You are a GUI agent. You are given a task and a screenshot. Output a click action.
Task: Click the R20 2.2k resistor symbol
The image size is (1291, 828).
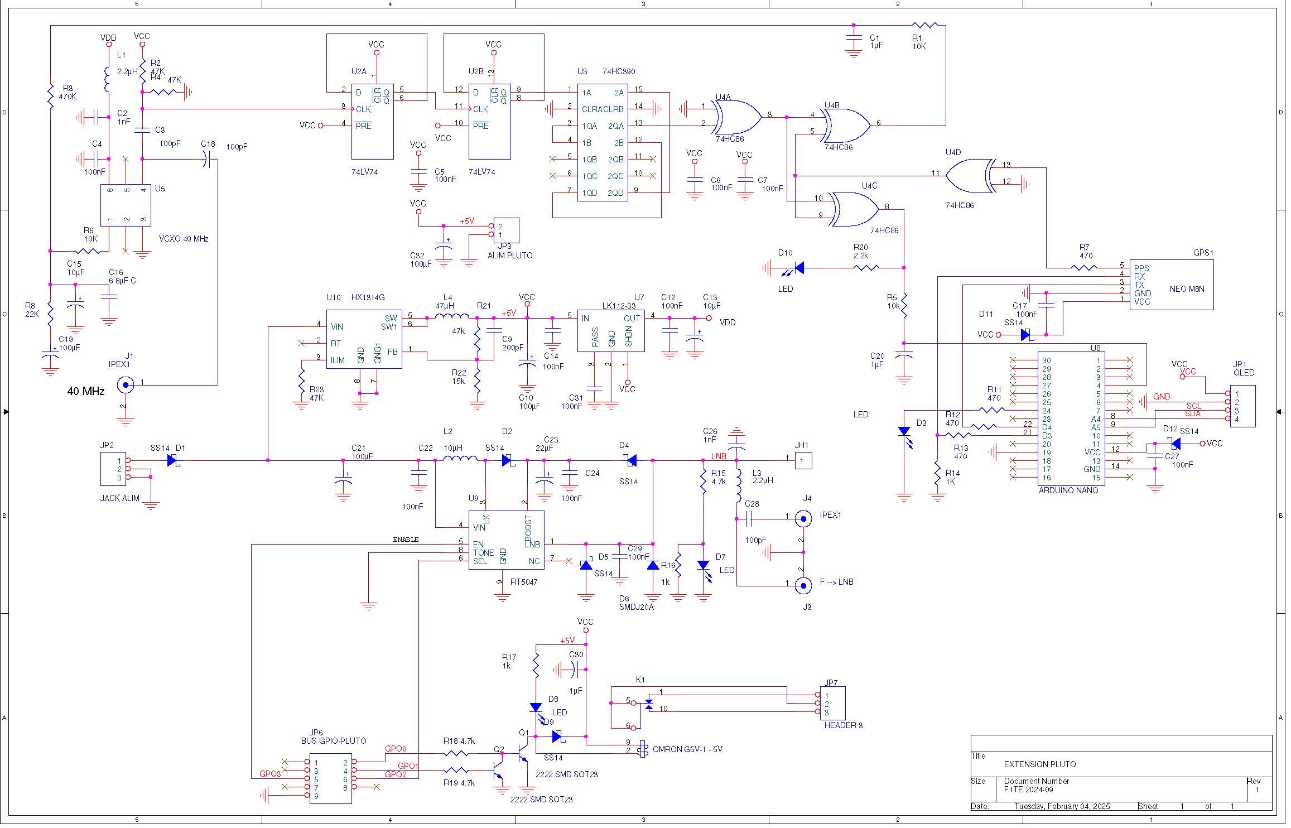tap(866, 268)
